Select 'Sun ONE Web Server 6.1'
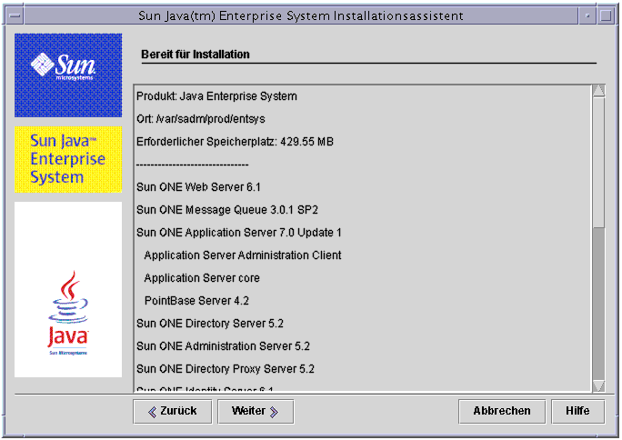Image resolution: width=622 pixels, height=440 pixels. pyautogui.click(x=198, y=187)
